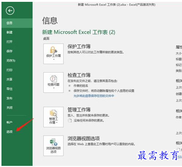
Task: Click the 管理工作簿 heading text
Action: pyautogui.click(x=79, y=110)
